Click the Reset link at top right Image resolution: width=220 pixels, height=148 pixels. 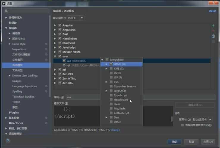[x=213, y=11]
